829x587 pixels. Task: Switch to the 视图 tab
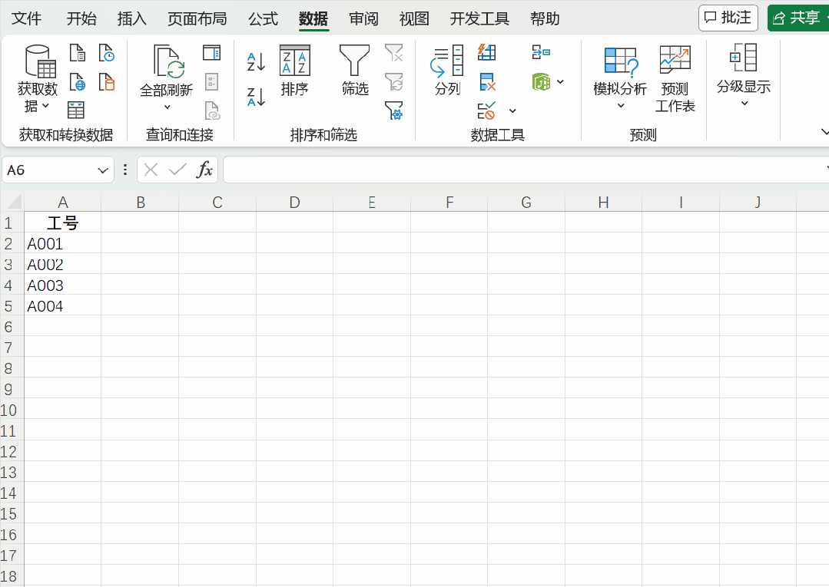pyautogui.click(x=414, y=18)
